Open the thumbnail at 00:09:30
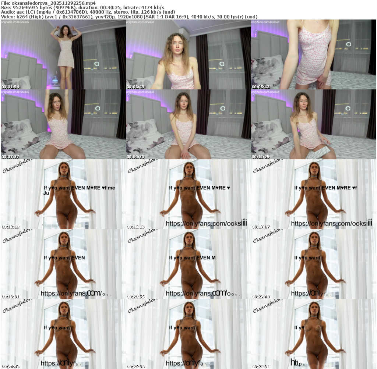The image size is (377, 369). [188, 124]
